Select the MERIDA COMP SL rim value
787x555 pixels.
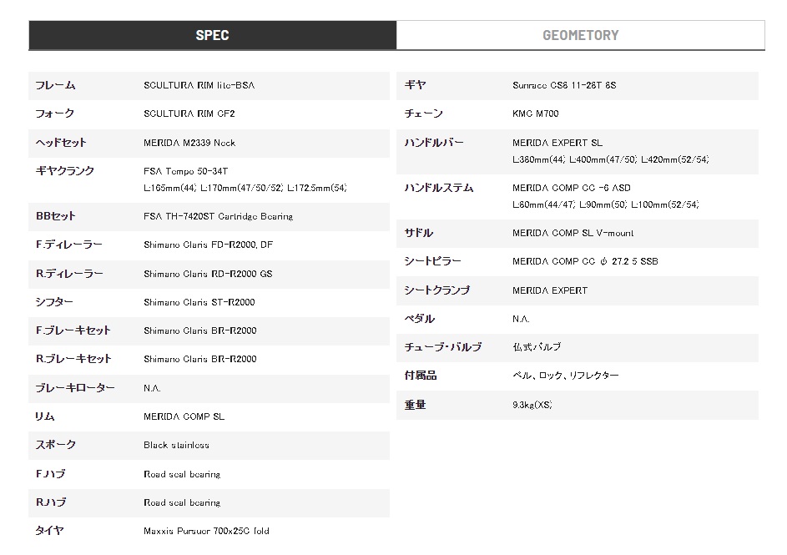[x=184, y=416]
